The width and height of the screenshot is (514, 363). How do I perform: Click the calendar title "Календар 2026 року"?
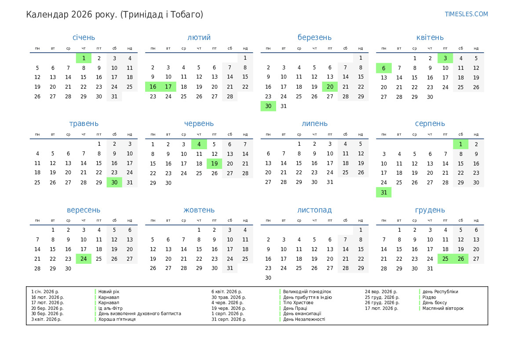[x=114, y=14]
